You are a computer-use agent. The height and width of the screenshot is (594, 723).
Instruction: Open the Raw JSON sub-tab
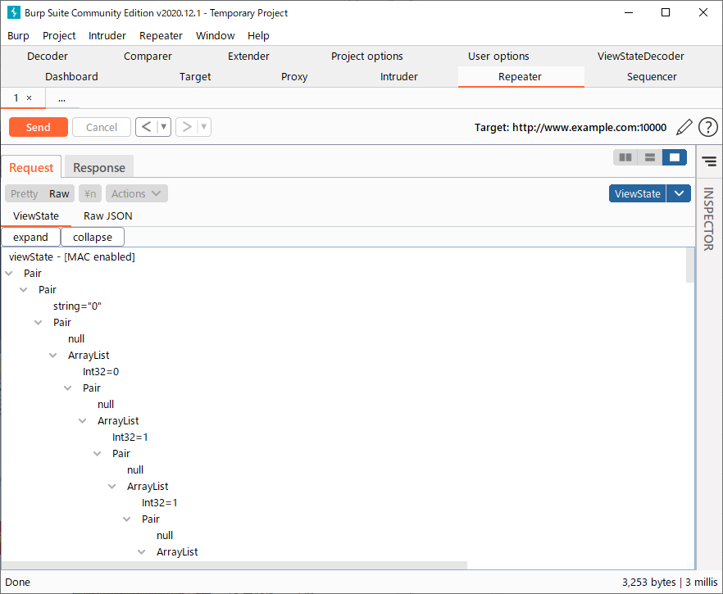(108, 215)
